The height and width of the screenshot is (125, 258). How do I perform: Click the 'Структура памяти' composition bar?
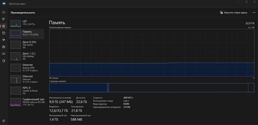click(x=152, y=88)
